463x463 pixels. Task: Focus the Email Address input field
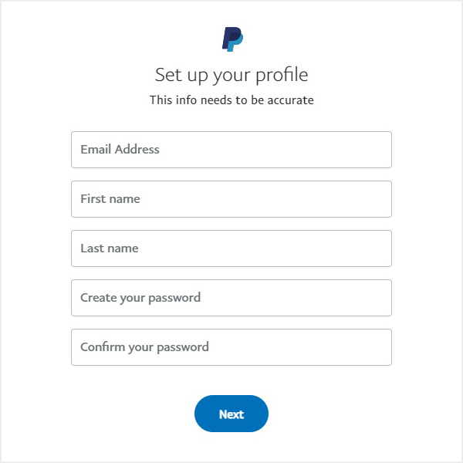pyautogui.click(x=231, y=150)
